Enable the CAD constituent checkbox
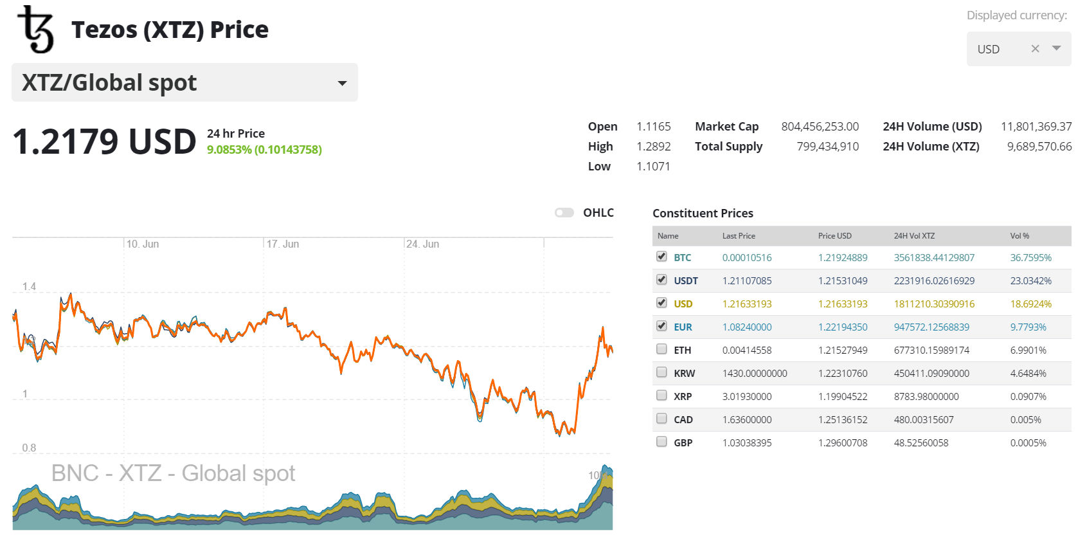 pos(661,419)
